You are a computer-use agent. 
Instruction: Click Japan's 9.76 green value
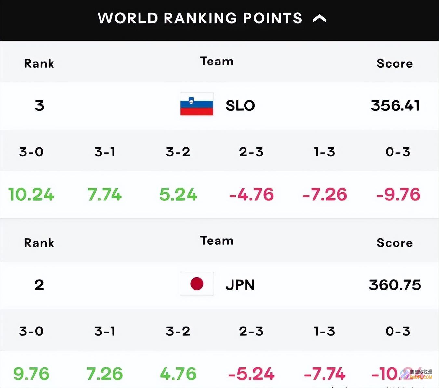click(31, 374)
